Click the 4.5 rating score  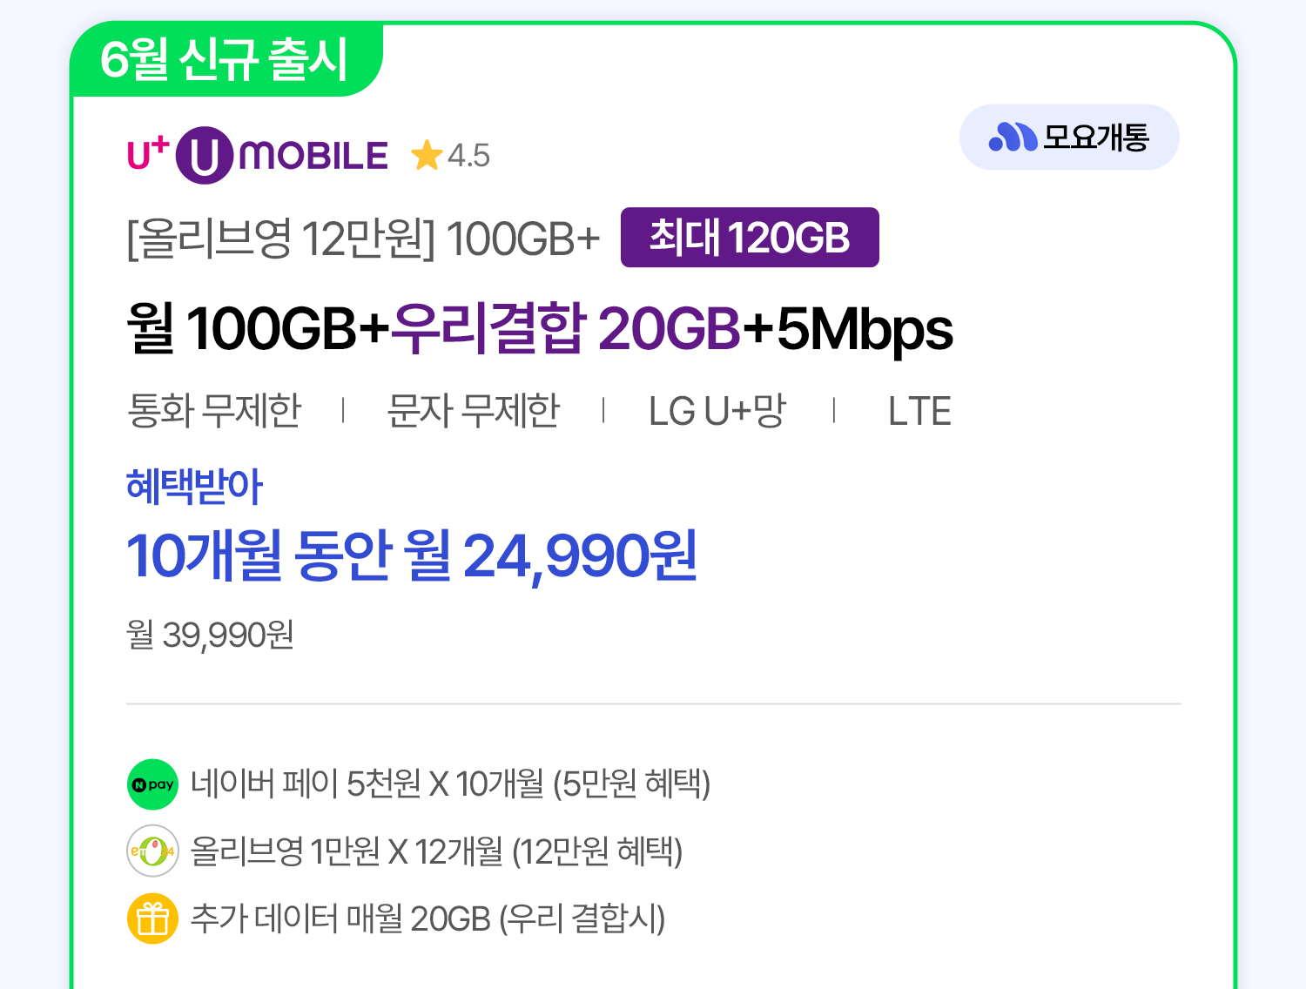[468, 156]
